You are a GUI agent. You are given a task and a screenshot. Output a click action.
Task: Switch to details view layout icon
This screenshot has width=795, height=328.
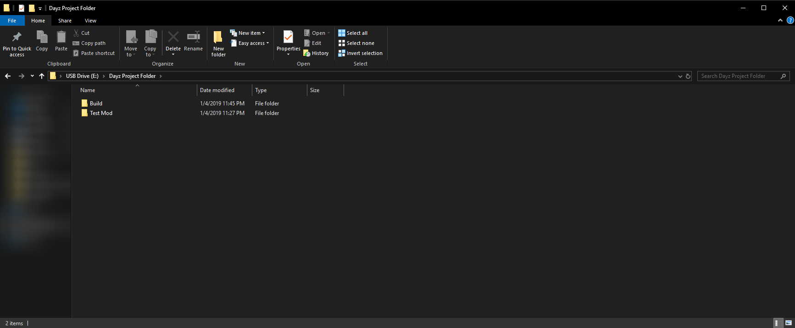pos(778,323)
